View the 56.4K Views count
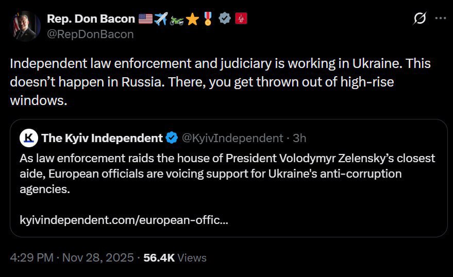453x277 pixels. [x=175, y=257]
